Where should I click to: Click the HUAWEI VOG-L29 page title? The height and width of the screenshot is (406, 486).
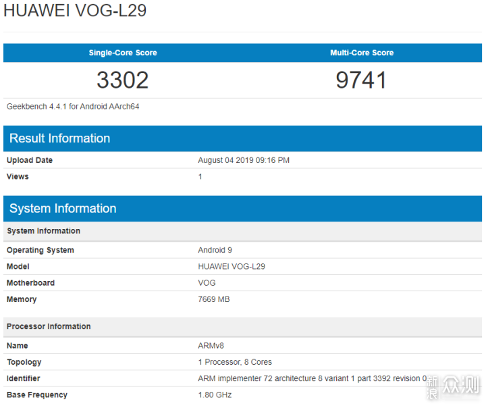click(x=74, y=11)
